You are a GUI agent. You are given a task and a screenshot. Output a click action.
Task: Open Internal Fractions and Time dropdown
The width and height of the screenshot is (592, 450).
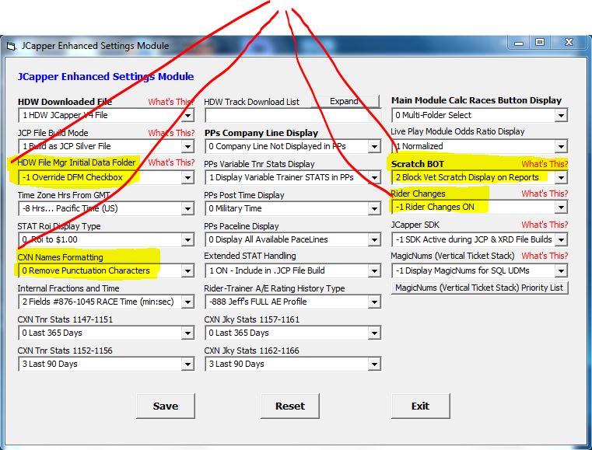[187, 302]
